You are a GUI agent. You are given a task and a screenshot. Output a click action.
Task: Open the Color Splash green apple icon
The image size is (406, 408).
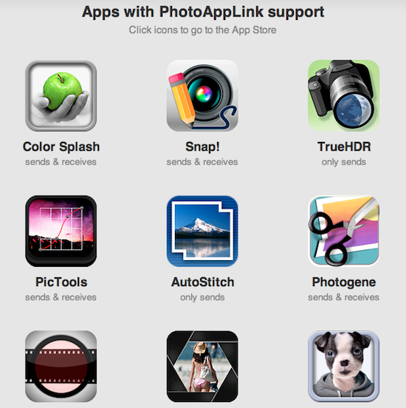pyautogui.click(x=61, y=96)
